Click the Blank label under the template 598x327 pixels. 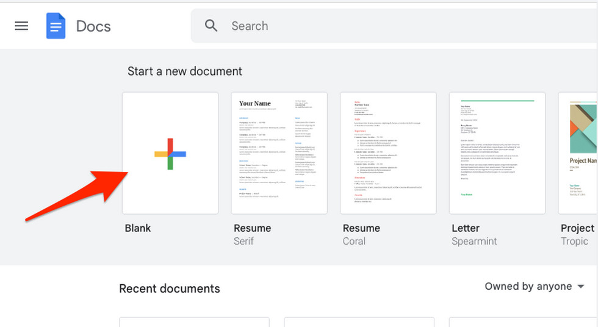[x=138, y=228]
